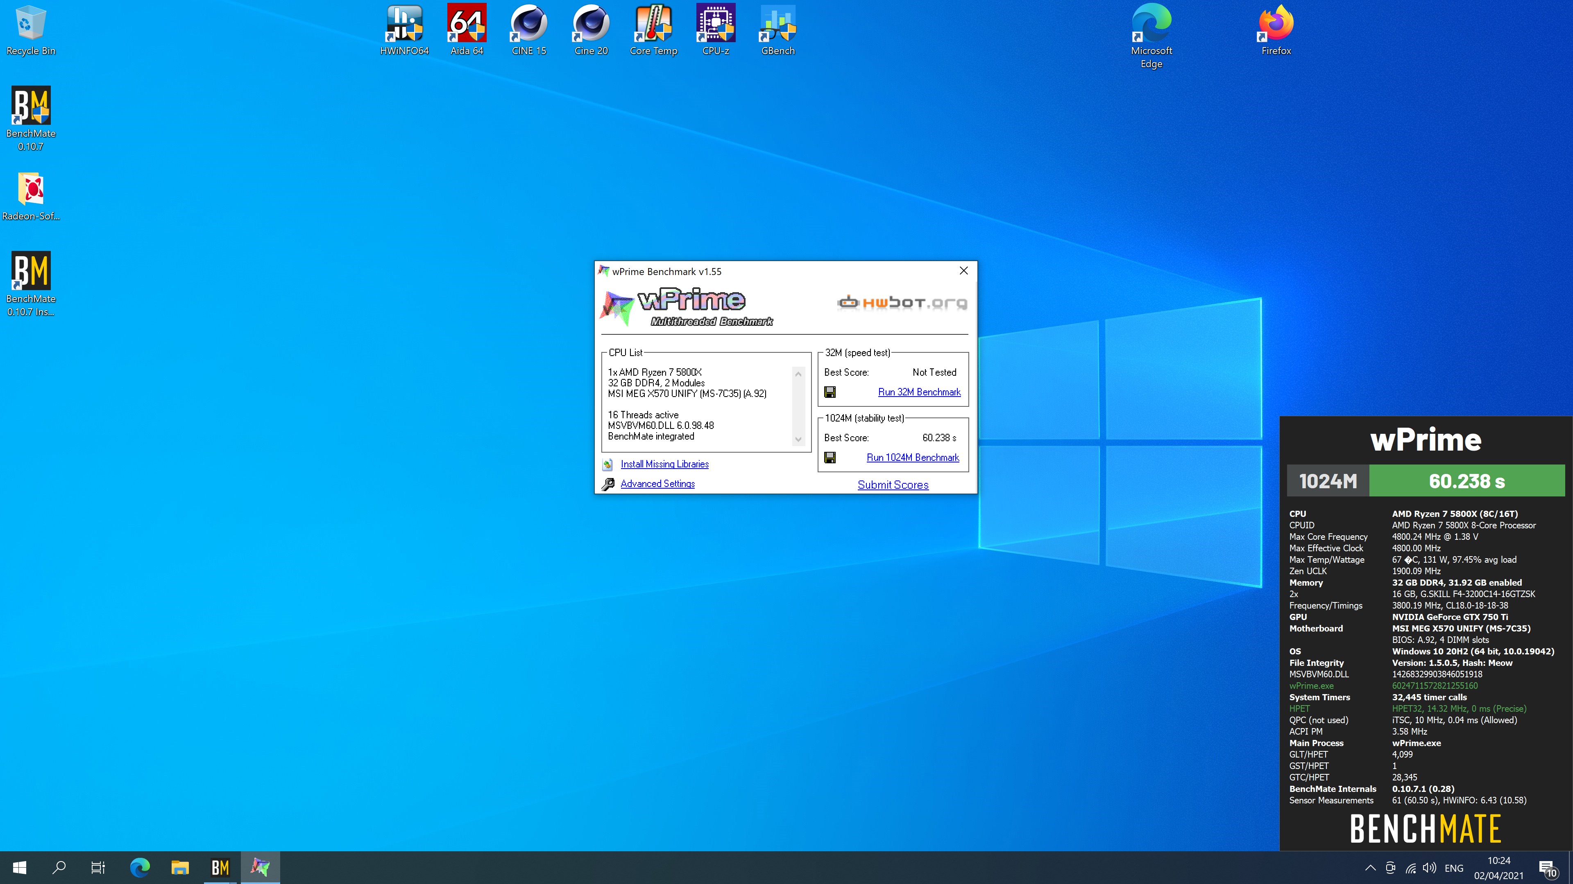Click the Max Core Frequency value

tap(1435, 537)
